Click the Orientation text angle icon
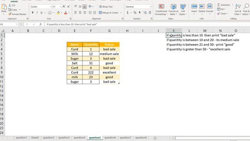Image resolution: width=250 pixels, height=141 pixels. pyautogui.click(x=90, y=7)
